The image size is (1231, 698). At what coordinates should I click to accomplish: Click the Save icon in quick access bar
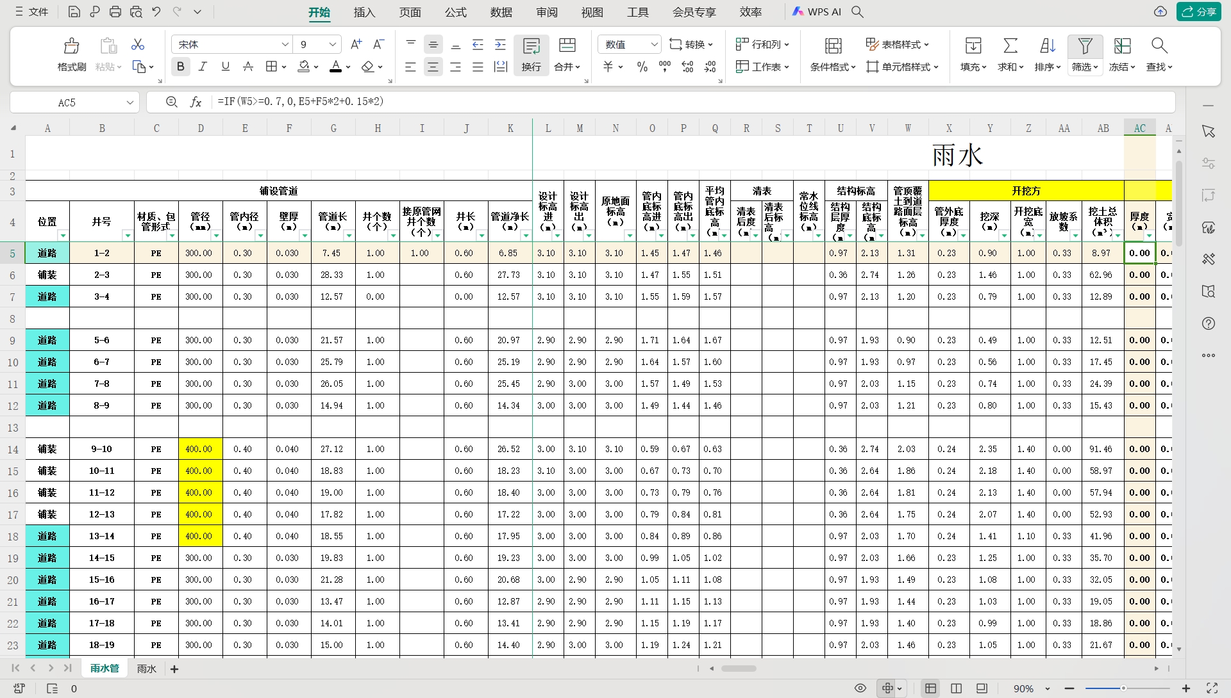74,12
